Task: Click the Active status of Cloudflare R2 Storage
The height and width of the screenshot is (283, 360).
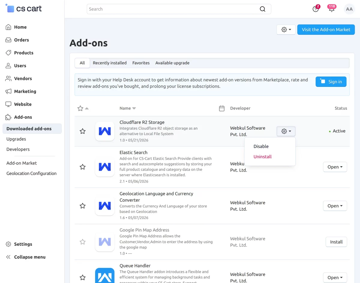Action: (337, 131)
